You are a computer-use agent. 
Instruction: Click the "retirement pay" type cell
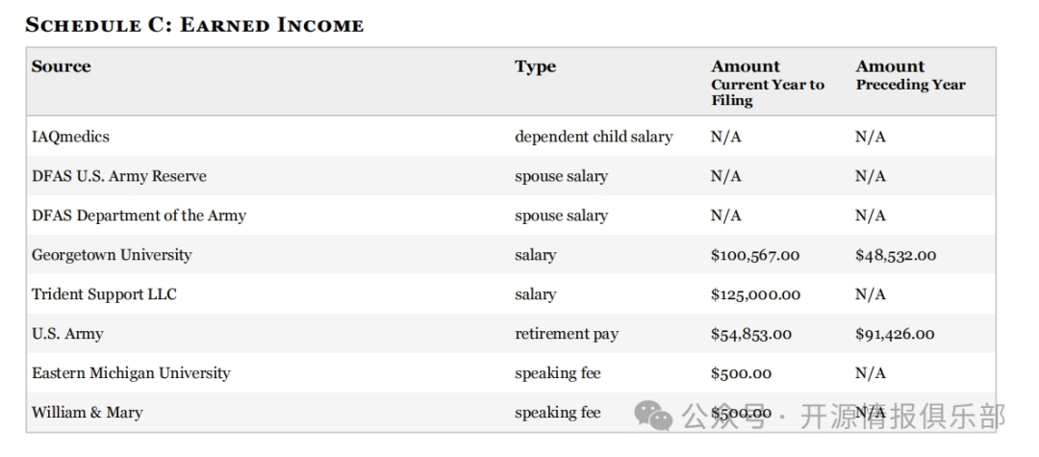click(566, 334)
